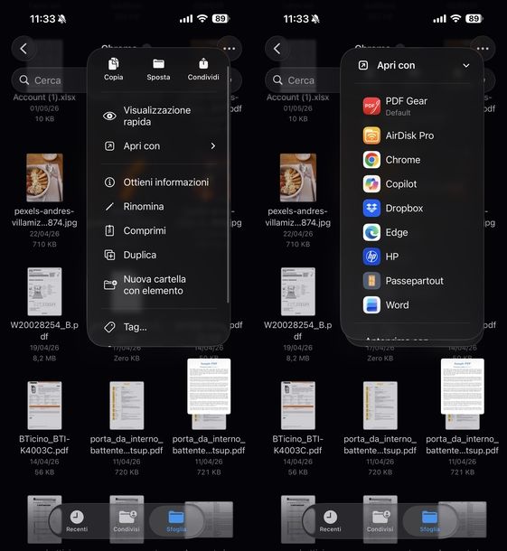Tap cellular signal bars on left screen
This screenshot has height=551, width=507.
pyautogui.click(x=186, y=19)
